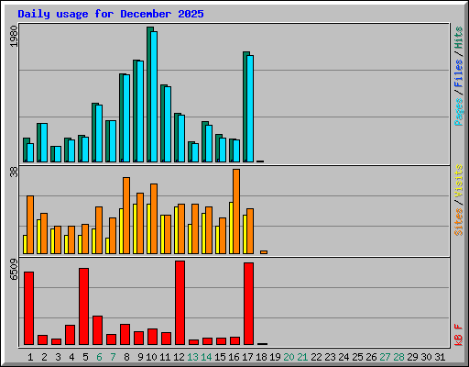The width and height of the screenshot is (469, 367).
Task: Click the cyan bar for day 13
Action: click(x=195, y=152)
